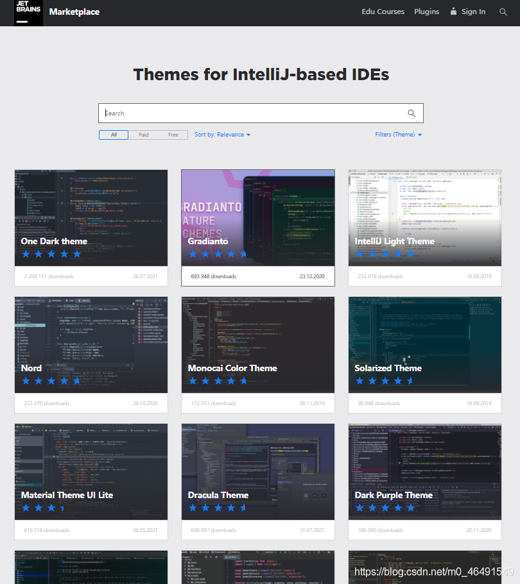Click '2 208 151 downloads' text
The height and width of the screenshot is (584, 520).
[x=49, y=276]
